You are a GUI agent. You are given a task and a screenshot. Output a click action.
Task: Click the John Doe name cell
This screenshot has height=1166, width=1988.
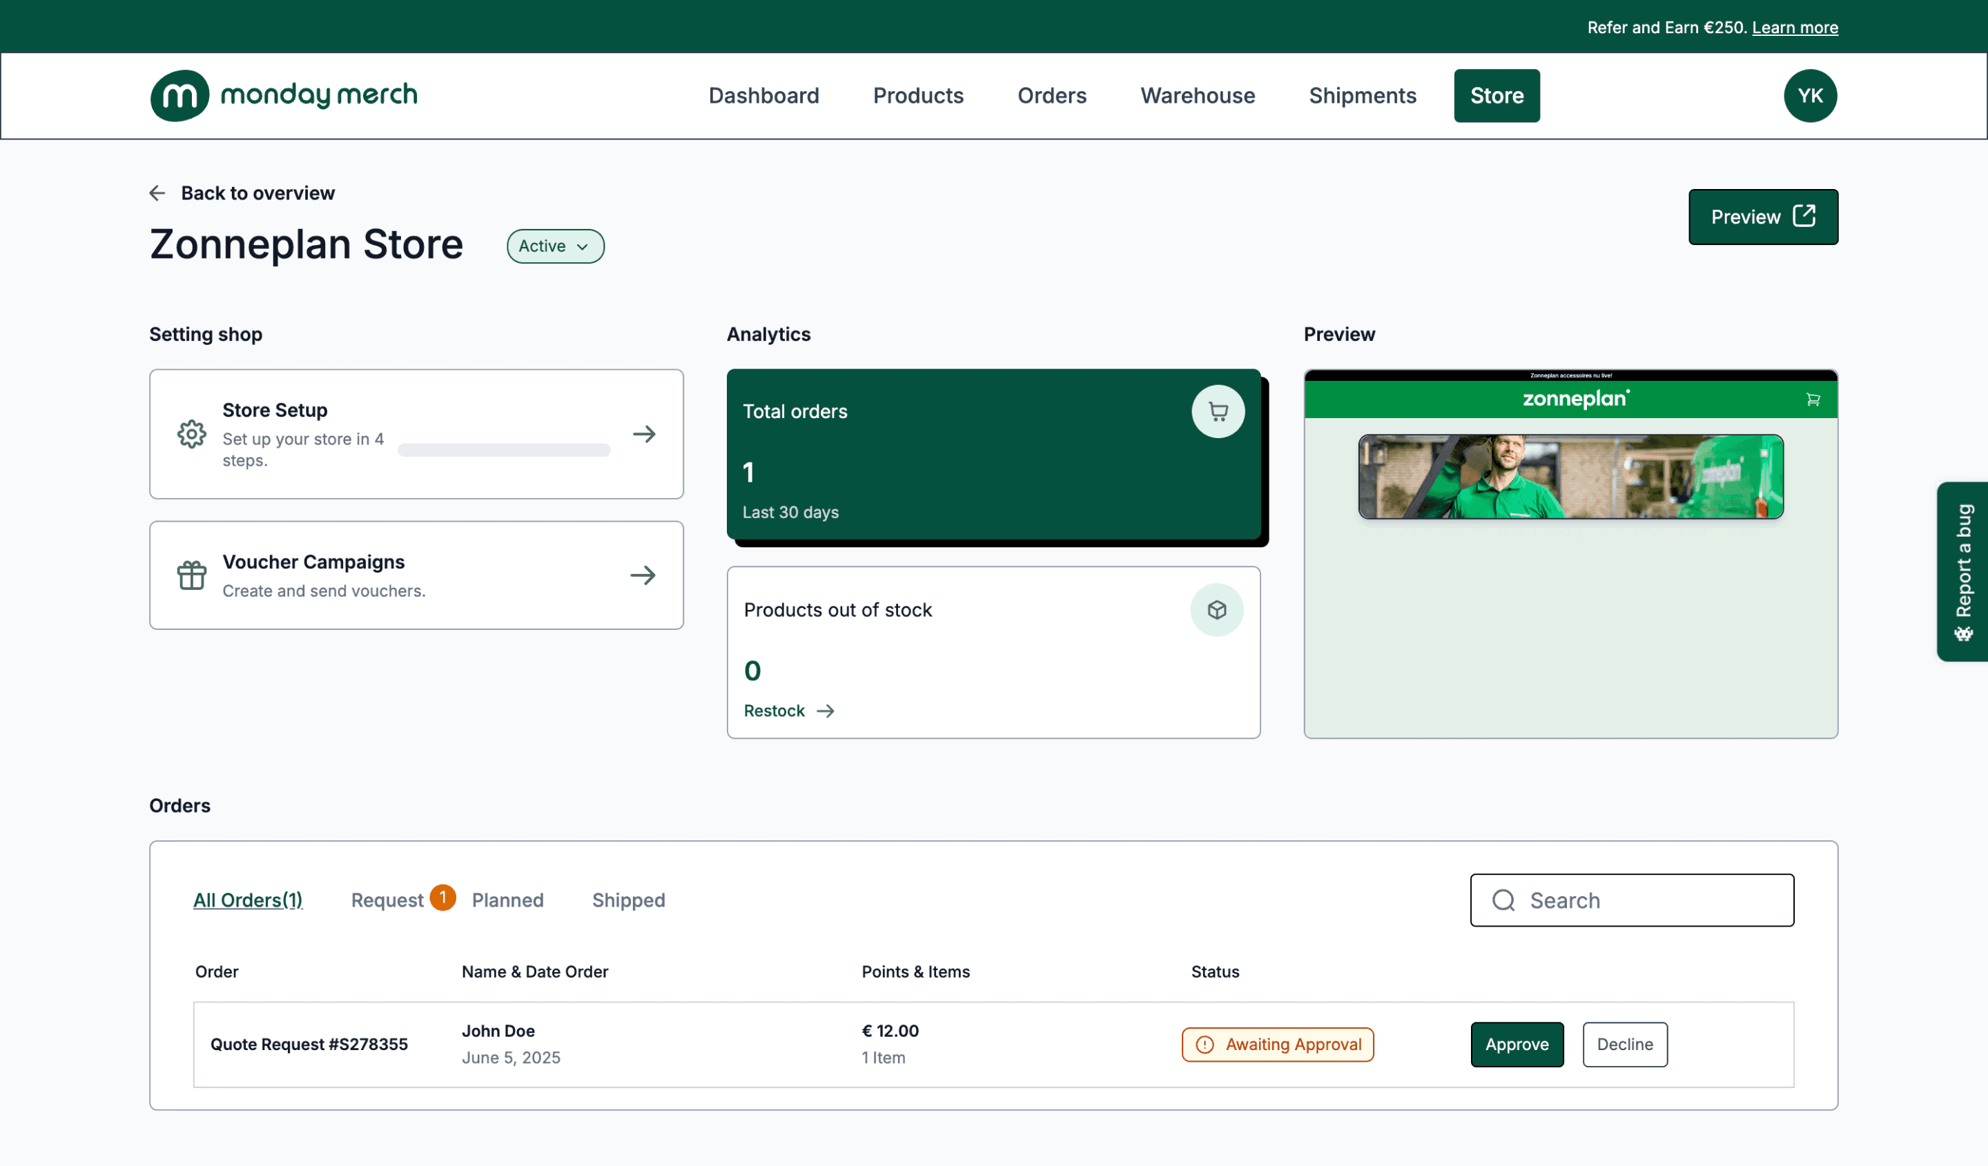pos(498,1030)
